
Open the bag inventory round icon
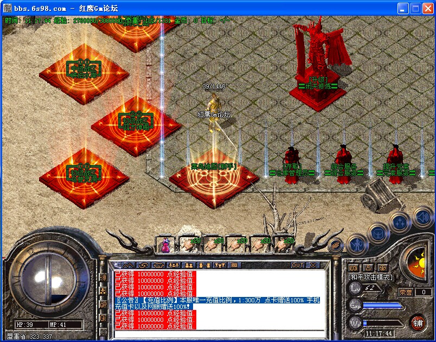pyautogui.click(x=379, y=233)
